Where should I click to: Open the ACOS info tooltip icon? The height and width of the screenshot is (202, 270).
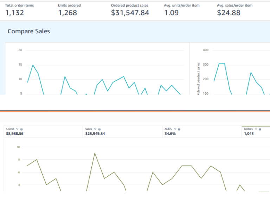coord(179,129)
